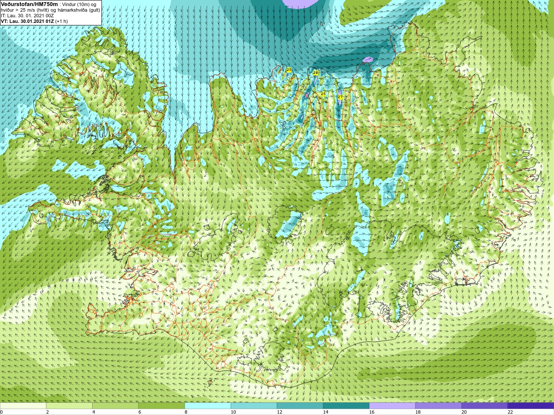
Task: Pick the 4–6 m/s green legend swatch
Action: [115, 405]
